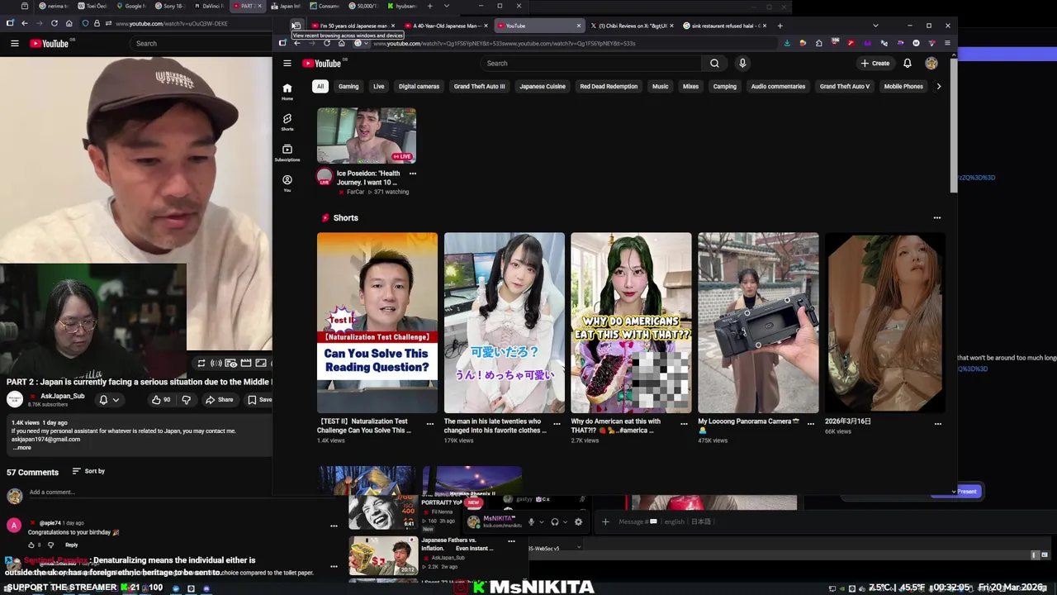
Task: Deafen with the headphones icon in Discord
Action: coord(555,522)
